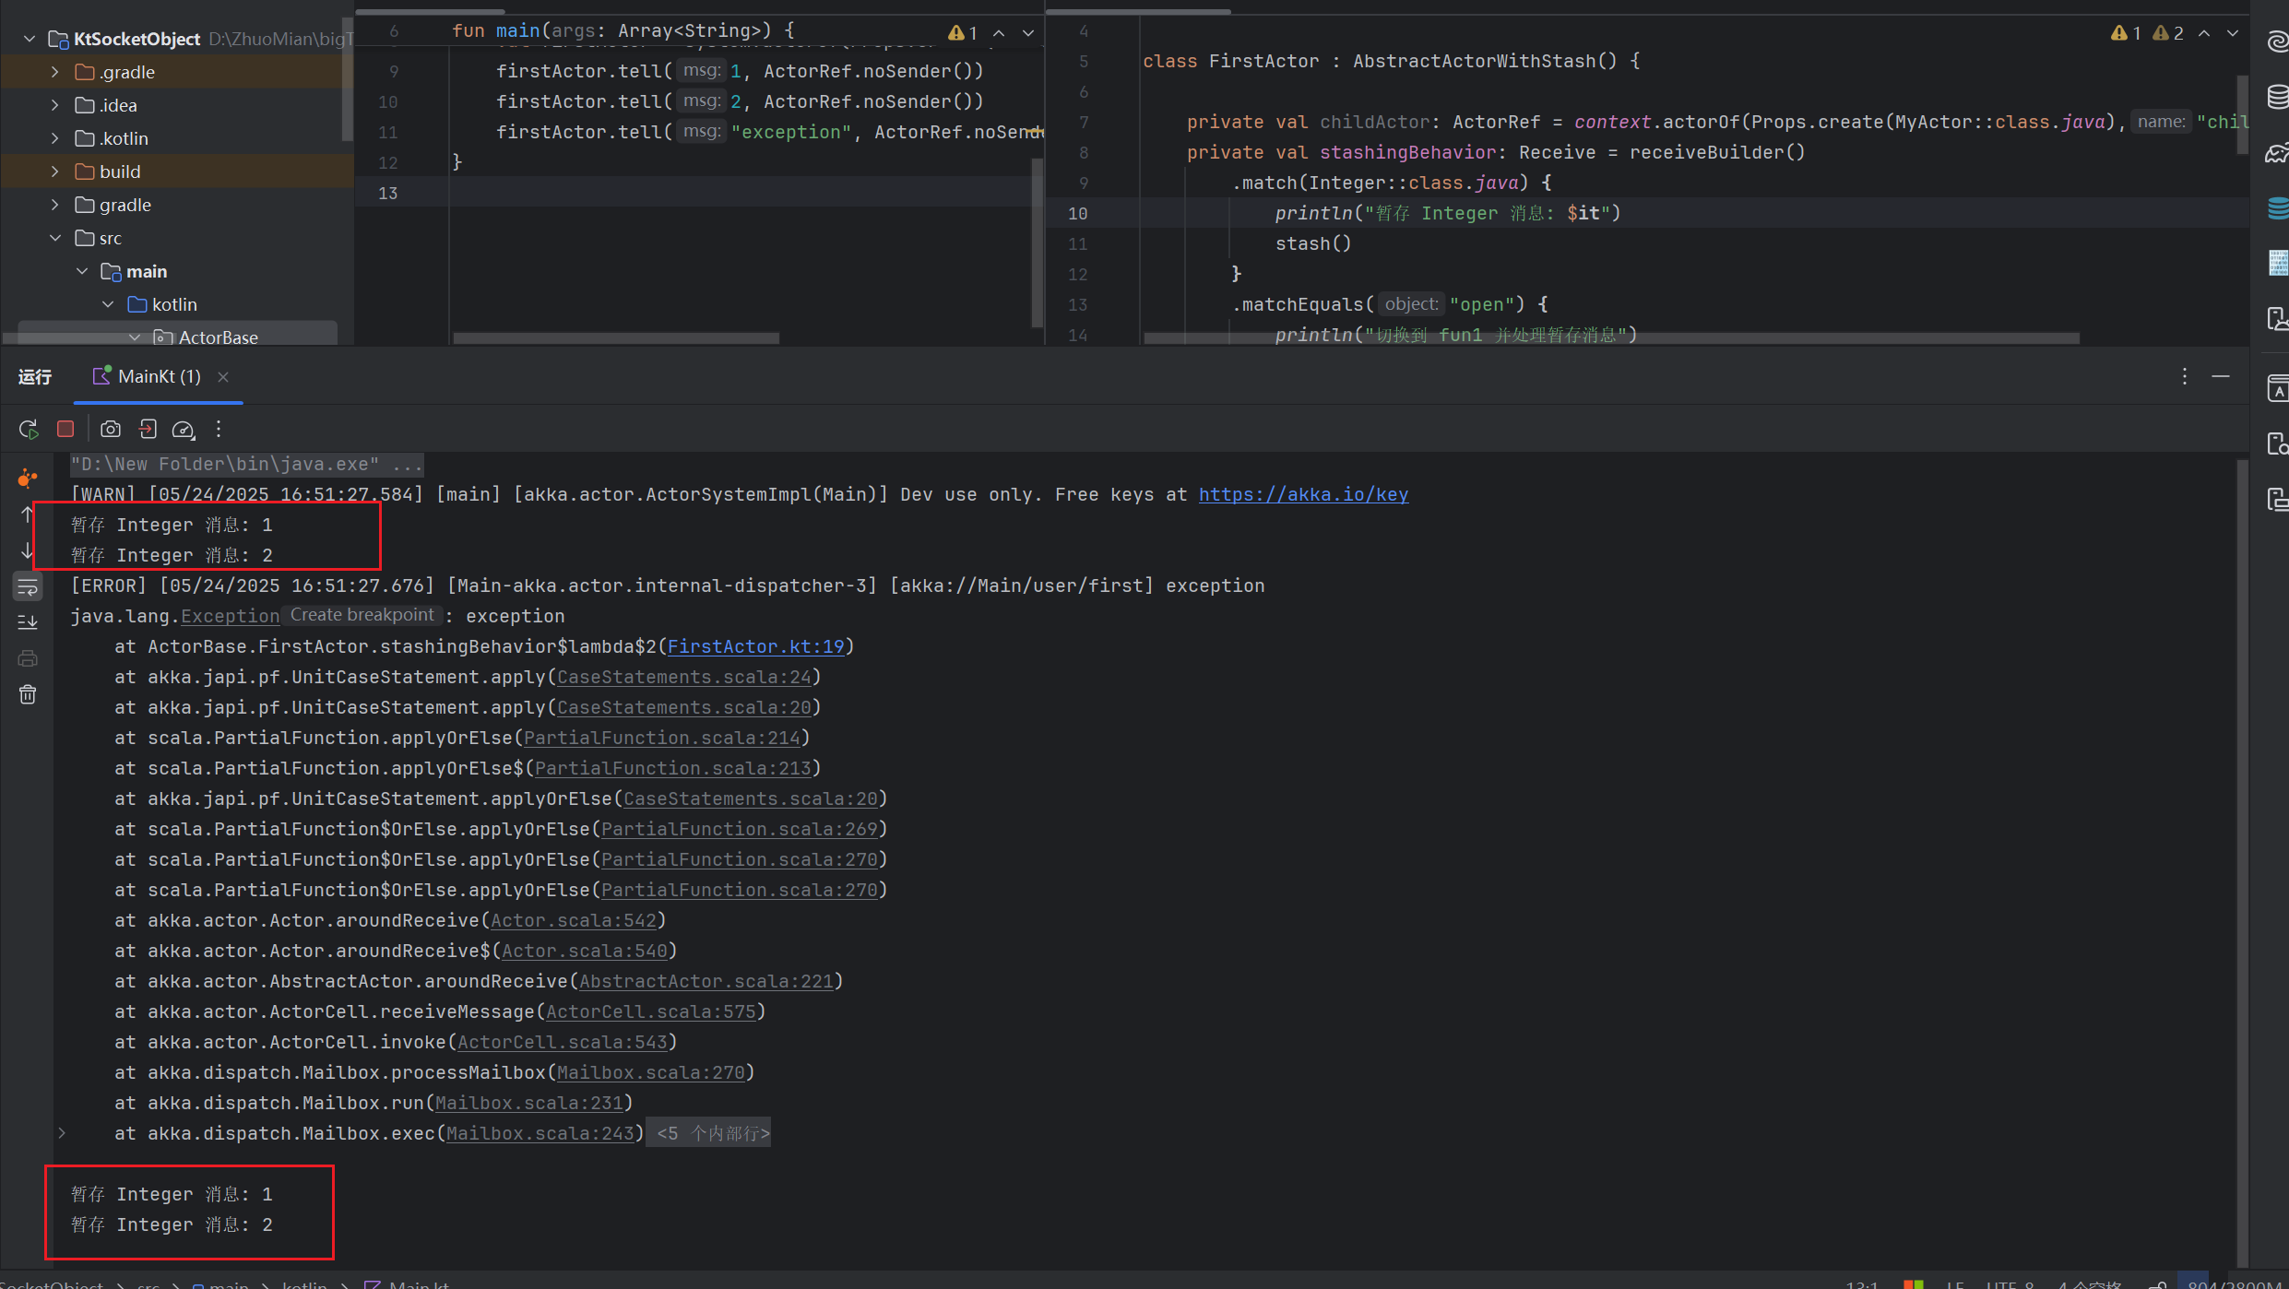Viewport: 2289px width, 1289px height.
Task: Go to previous highlighted problem in left editor
Action: click(x=999, y=32)
